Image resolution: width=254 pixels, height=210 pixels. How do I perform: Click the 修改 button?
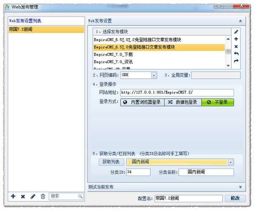tap(235, 198)
